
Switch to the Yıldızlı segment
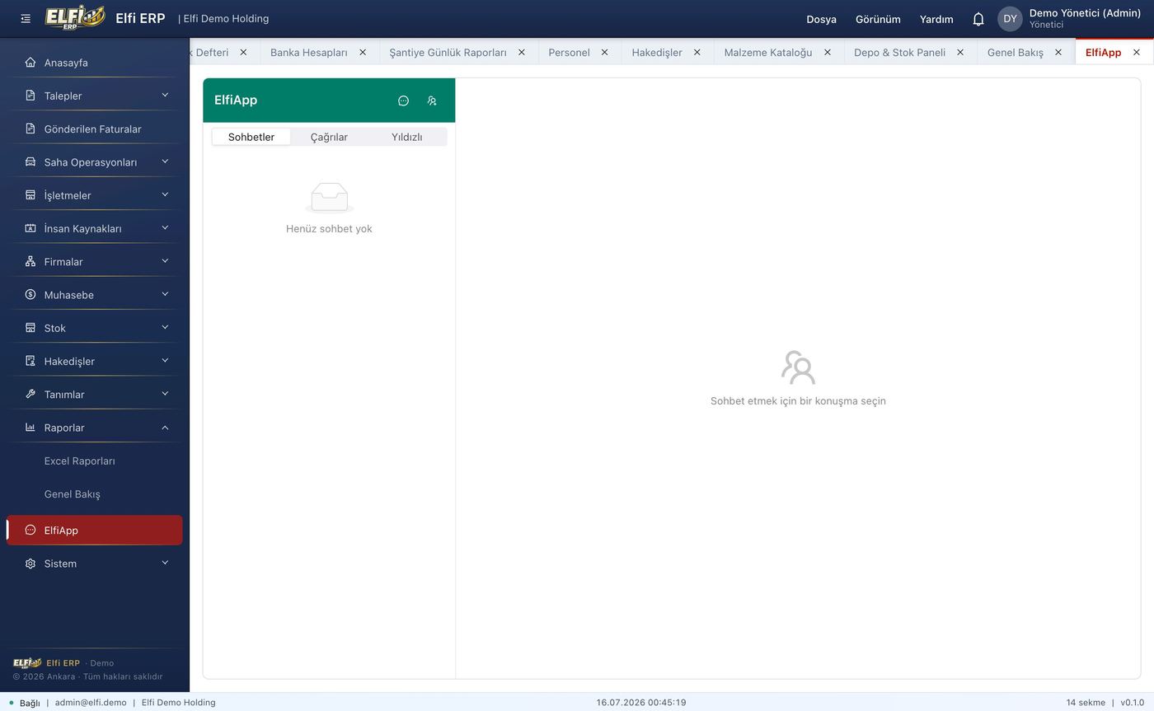[x=406, y=137]
